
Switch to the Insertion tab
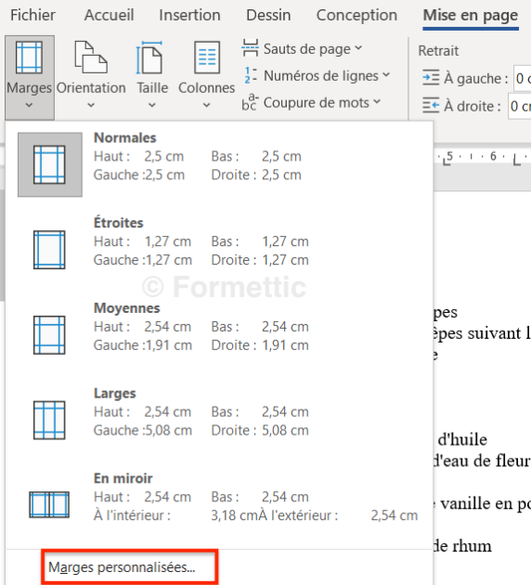click(189, 15)
